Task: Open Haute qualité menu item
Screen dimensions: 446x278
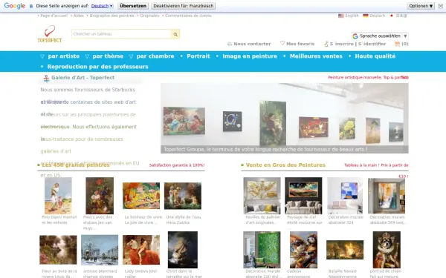Action: click(375, 56)
